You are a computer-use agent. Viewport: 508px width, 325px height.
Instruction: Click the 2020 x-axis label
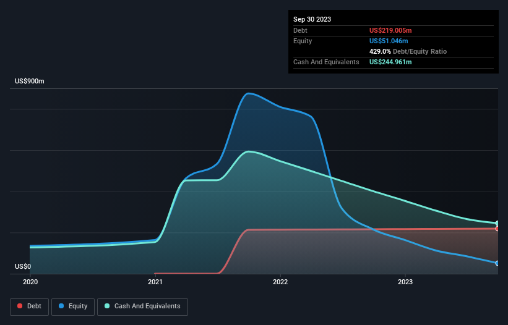(x=30, y=282)
